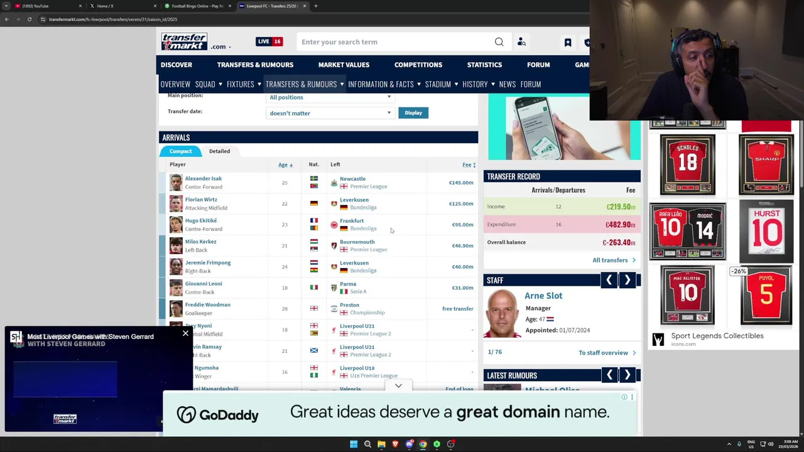Open the Transfer date dropdown
This screenshot has height=452, width=804.
click(x=330, y=113)
